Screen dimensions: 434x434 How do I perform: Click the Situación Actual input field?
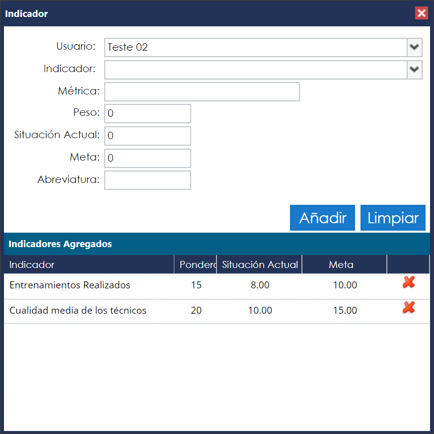[x=148, y=136]
